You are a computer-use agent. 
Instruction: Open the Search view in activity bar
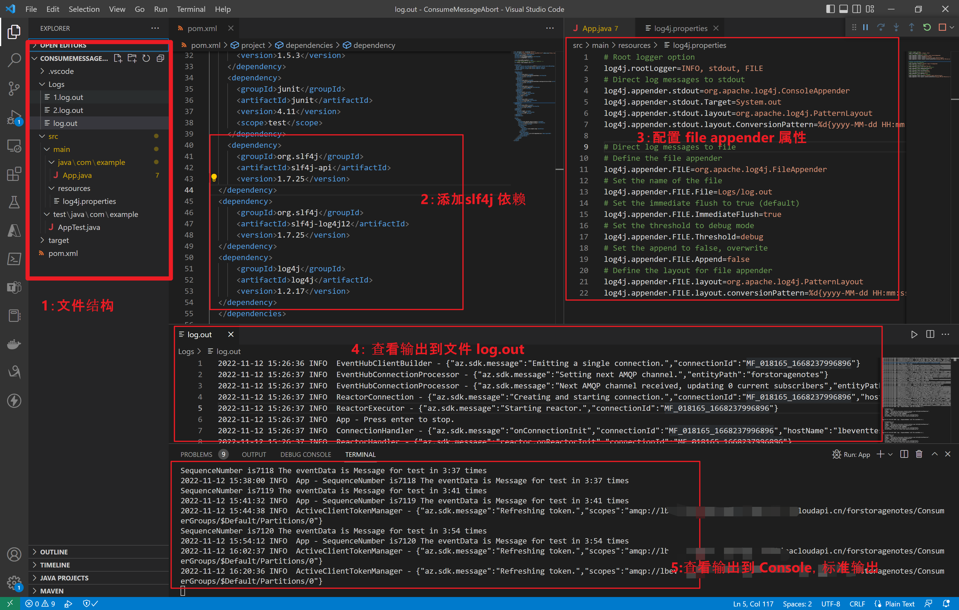(x=14, y=60)
